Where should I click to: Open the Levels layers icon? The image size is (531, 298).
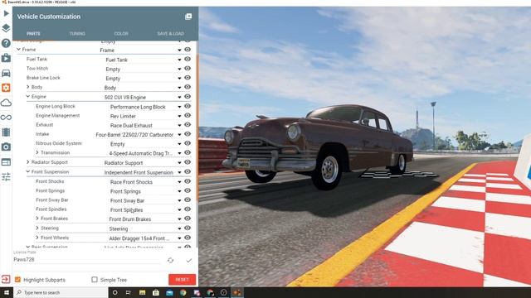6,28
